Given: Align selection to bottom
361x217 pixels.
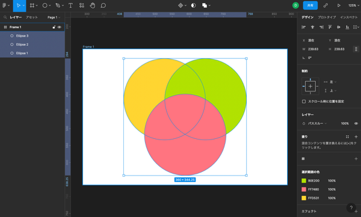Looking at the screenshot, I should point(347,27).
